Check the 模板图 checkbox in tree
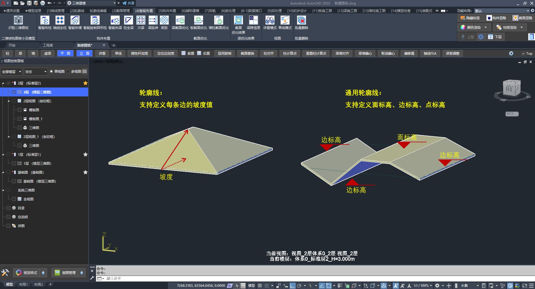Image resolution: width=535 pixels, height=289 pixels. point(20,110)
